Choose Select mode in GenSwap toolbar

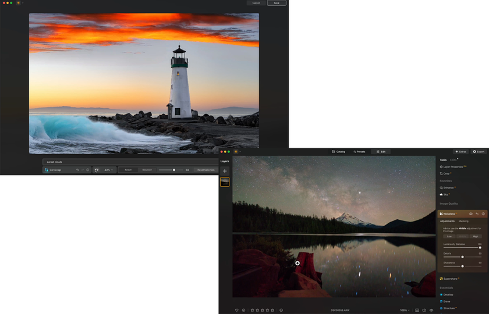128,170
